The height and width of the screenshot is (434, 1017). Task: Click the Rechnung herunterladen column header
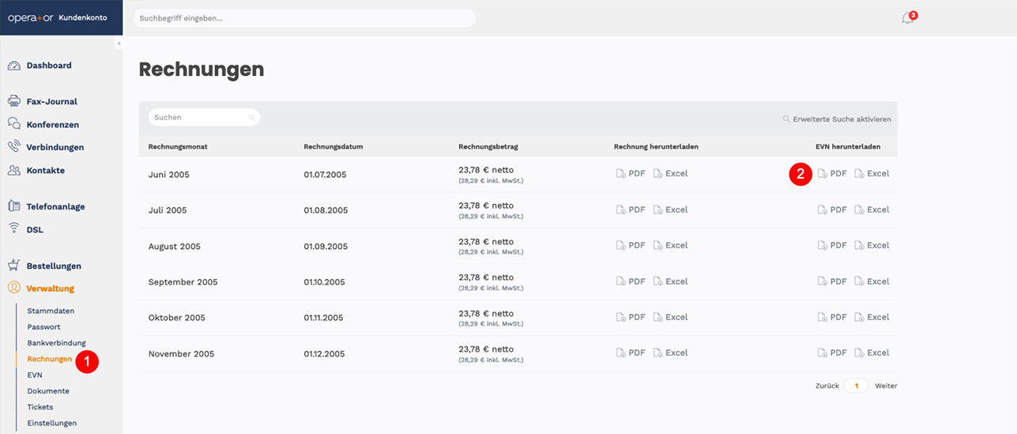point(656,147)
